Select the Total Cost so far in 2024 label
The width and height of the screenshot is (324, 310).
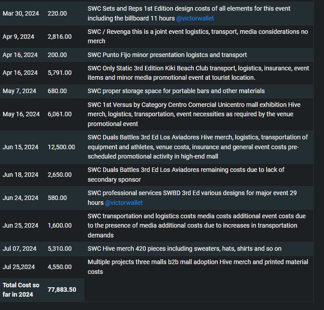tap(21, 290)
